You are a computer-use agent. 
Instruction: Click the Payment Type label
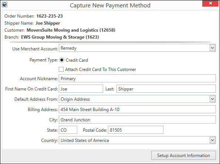44,60
